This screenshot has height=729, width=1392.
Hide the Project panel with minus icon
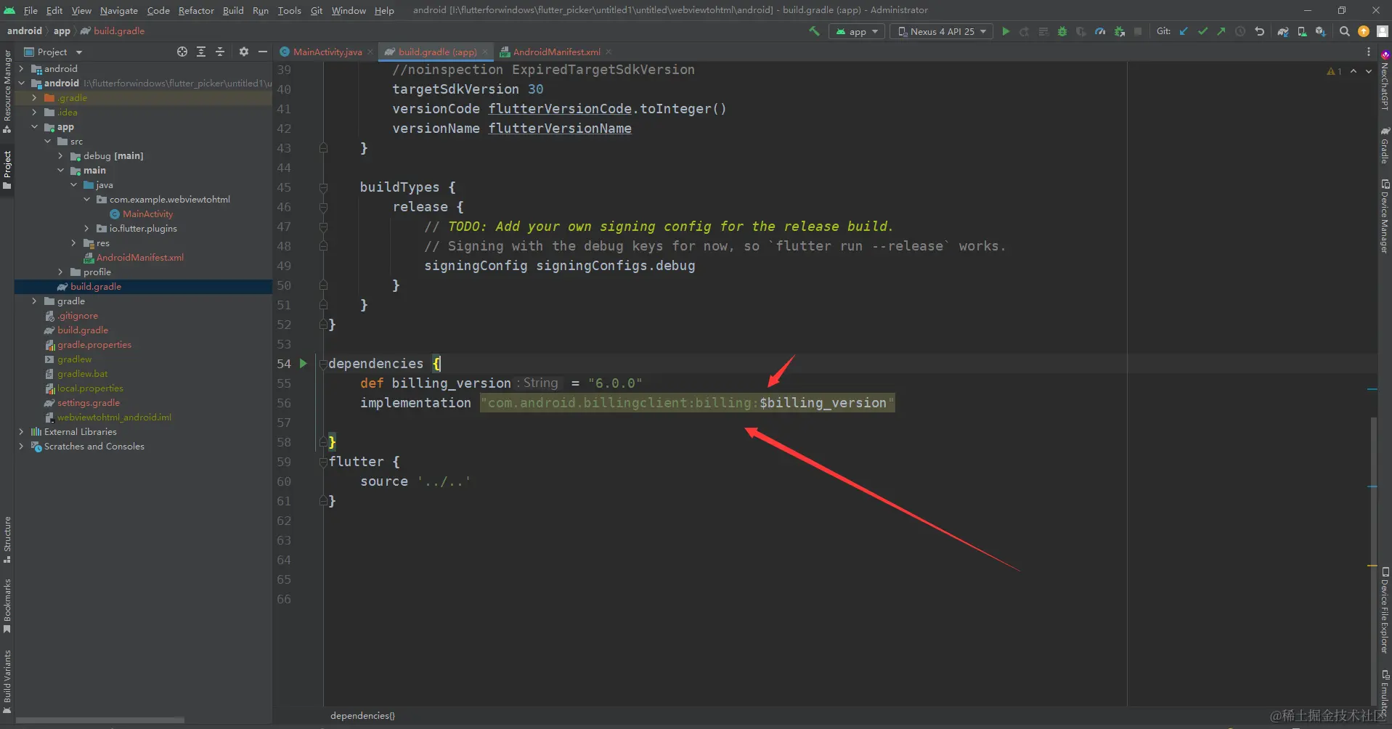(263, 52)
